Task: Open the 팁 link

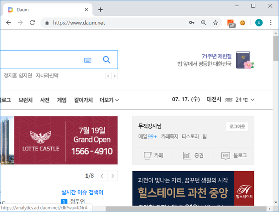Action: 205,136
